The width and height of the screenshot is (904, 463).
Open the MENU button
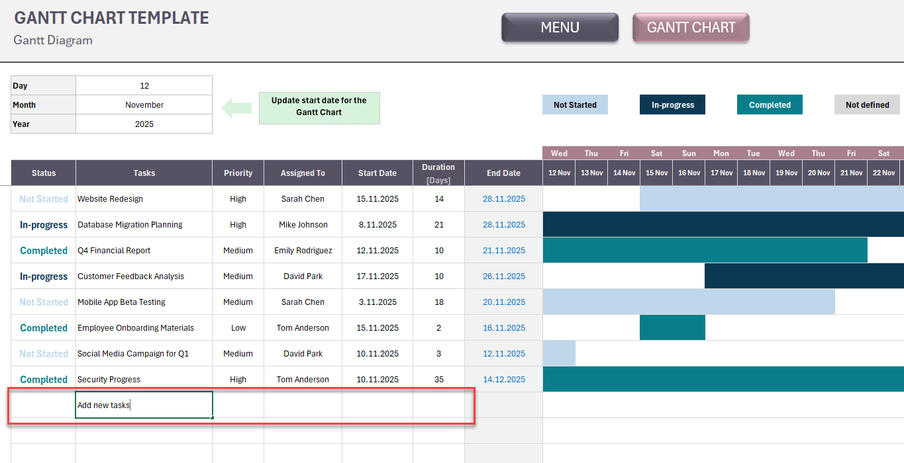click(560, 28)
